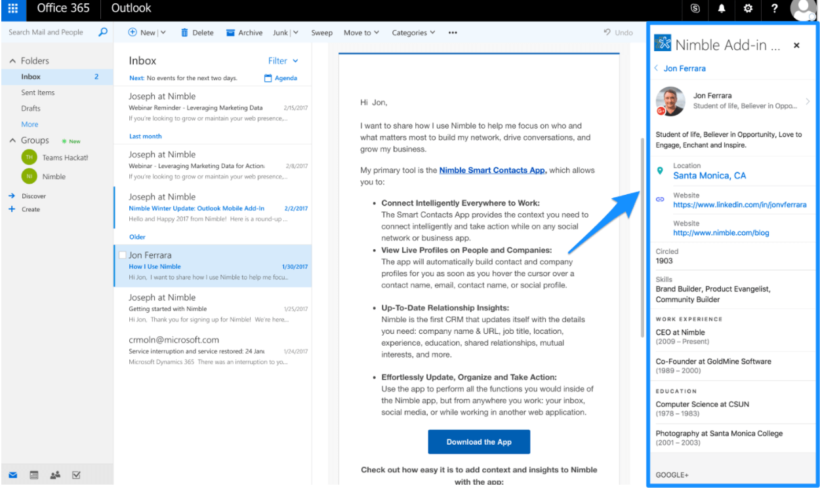Open the Getting started with Nimble email
Viewport: 820px width, 488px height.
(x=213, y=308)
